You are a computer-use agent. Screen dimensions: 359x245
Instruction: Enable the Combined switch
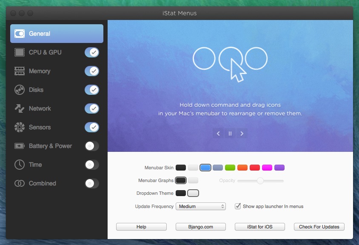coord(92,183)
